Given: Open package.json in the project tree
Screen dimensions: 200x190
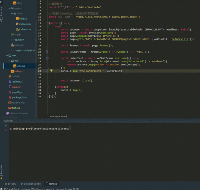Looking at the screenshot, I should pyautogui.click(x=19, y=97).
